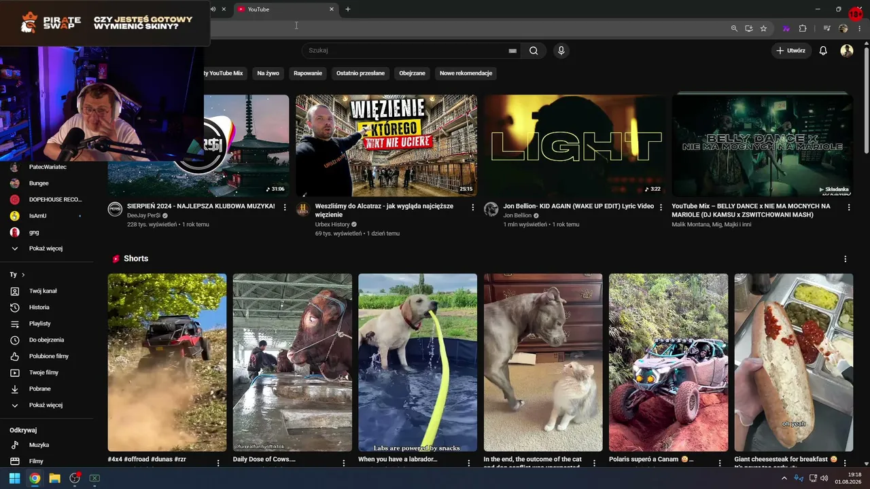The image size is (870, 489).
Task: Open options for the #4x4 #offroad short
Action: click(x=218, y=463)
